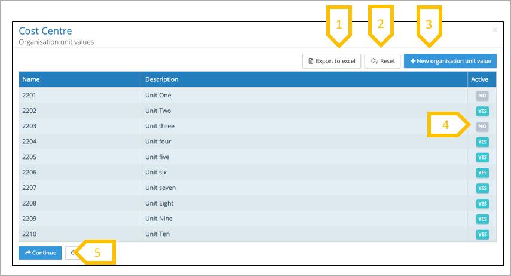Toggle Active status for Unit five
The height and width of the screenshot is (276, 511).
pos(482,157)
